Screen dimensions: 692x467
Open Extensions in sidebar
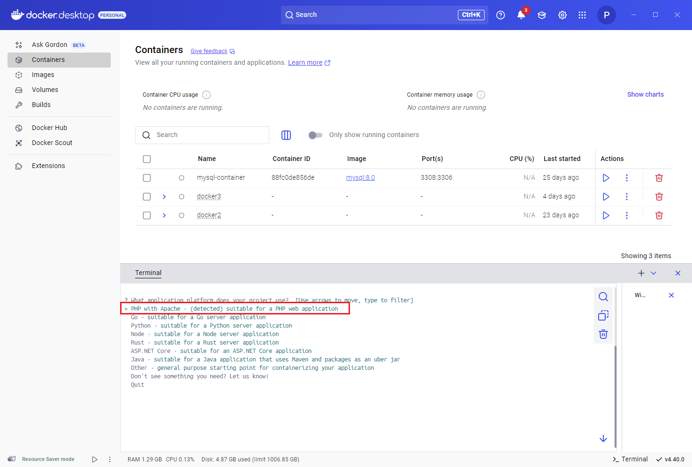(x=59, y=166)
